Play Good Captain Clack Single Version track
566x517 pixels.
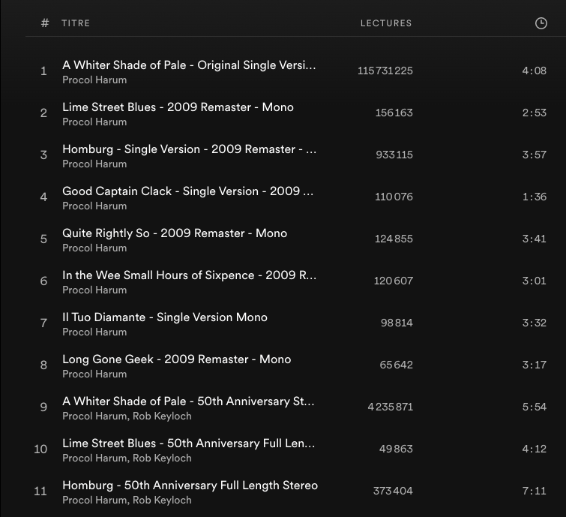(x=188, y=191)
